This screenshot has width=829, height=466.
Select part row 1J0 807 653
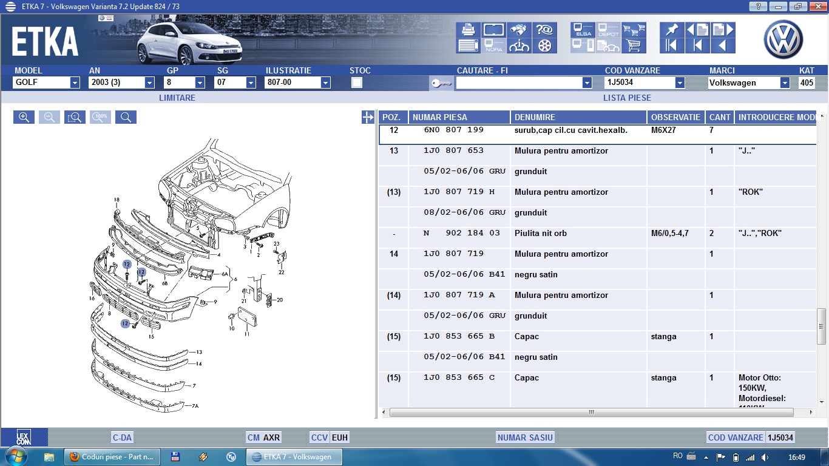pyautogui.click(x=454, y=150)
